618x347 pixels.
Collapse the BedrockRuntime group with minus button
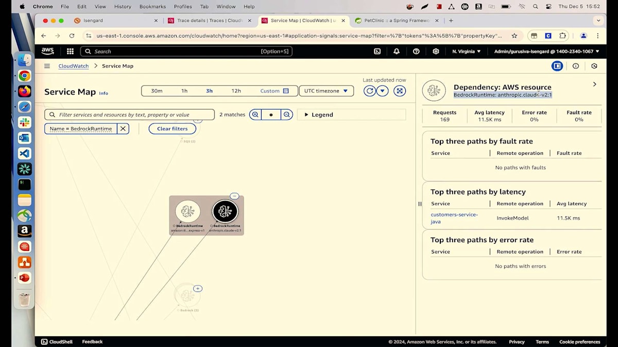(234, 196)
